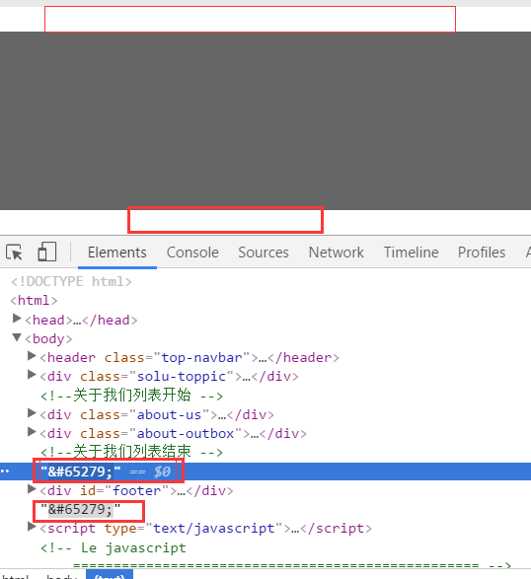Switch to the Console tab
Image resolution: width=531 pixels, height=579 pixels.
(192, 253)
